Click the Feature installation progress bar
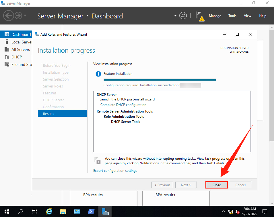The width and height of the screenshot is (274, 217). [160, 80]
